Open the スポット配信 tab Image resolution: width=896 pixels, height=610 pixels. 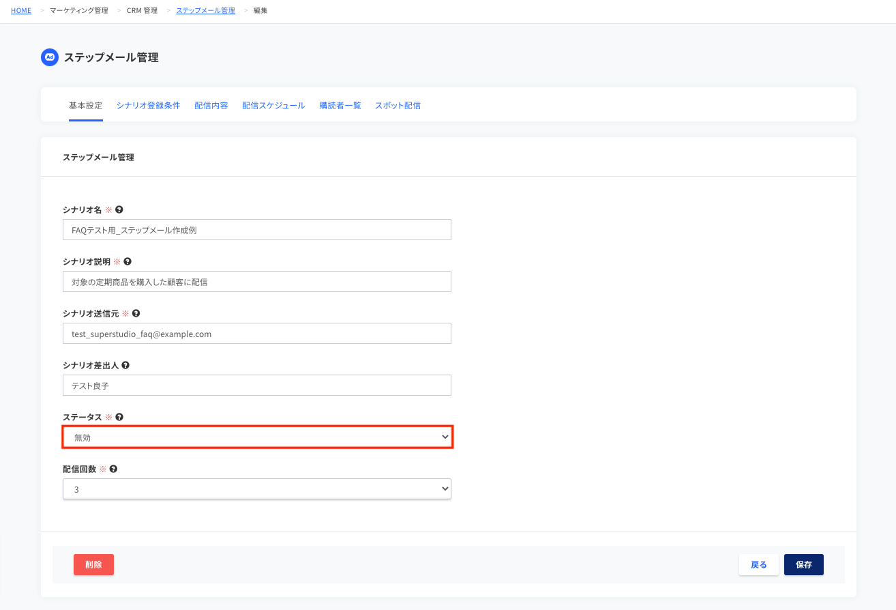(x=398, y=106)
